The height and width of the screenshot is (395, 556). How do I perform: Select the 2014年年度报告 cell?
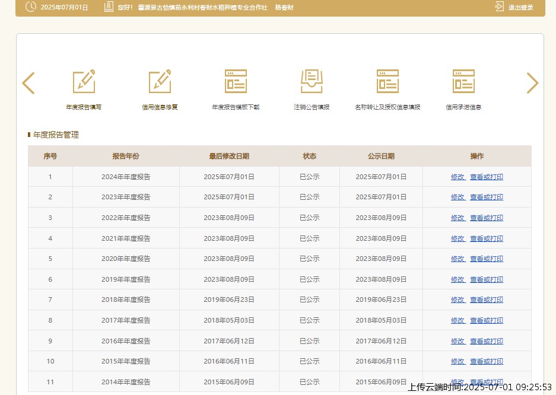126,382
